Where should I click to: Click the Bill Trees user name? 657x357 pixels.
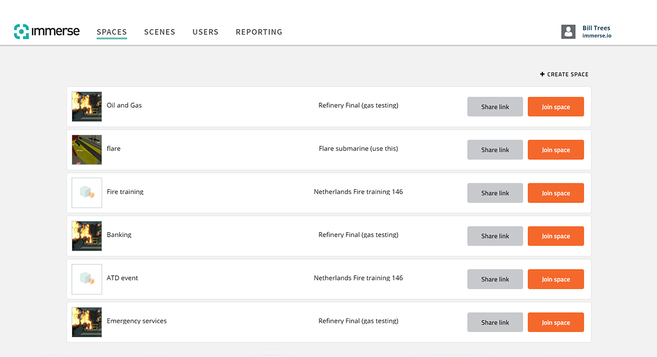pos(596,28)
